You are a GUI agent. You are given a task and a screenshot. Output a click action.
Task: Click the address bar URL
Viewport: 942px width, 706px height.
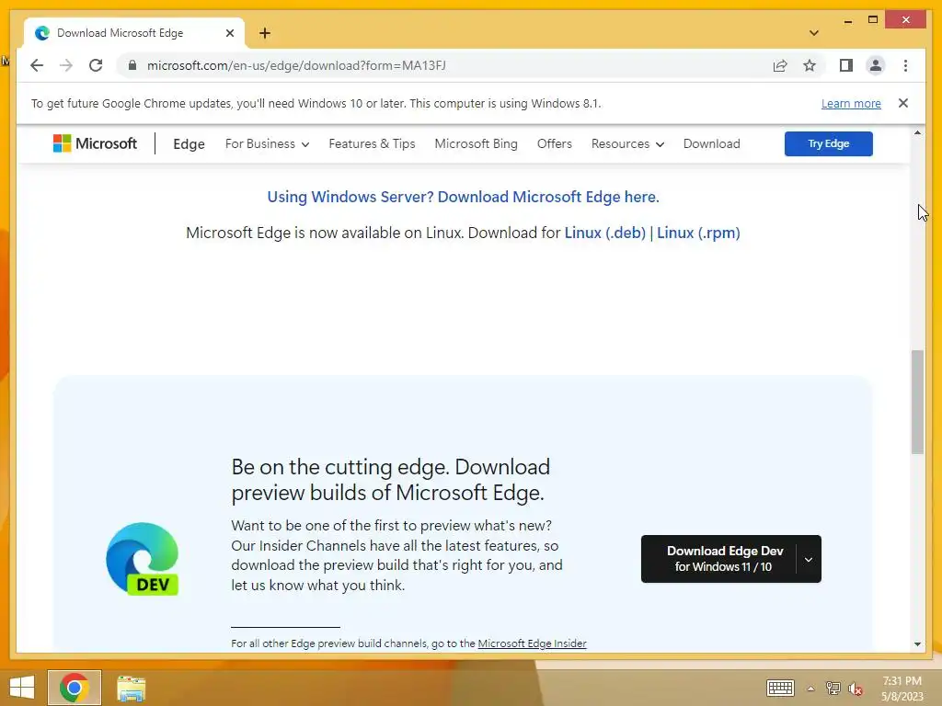tap(296, 65)
